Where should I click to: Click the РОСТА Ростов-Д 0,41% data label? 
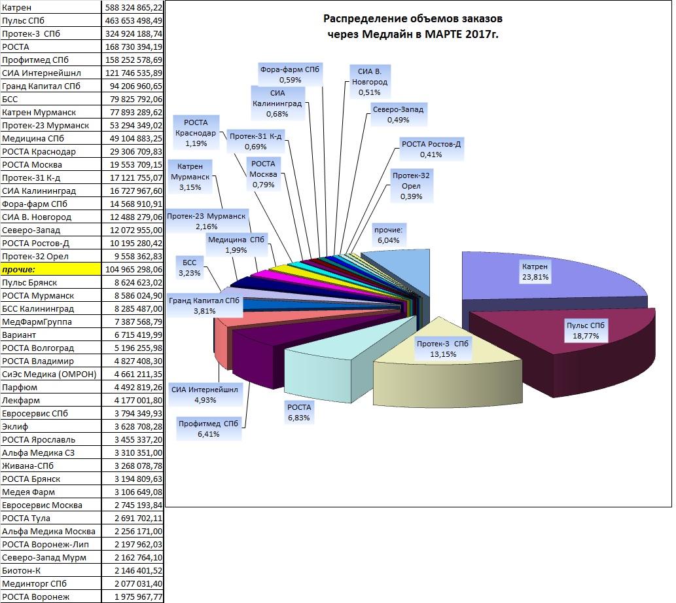431,149
